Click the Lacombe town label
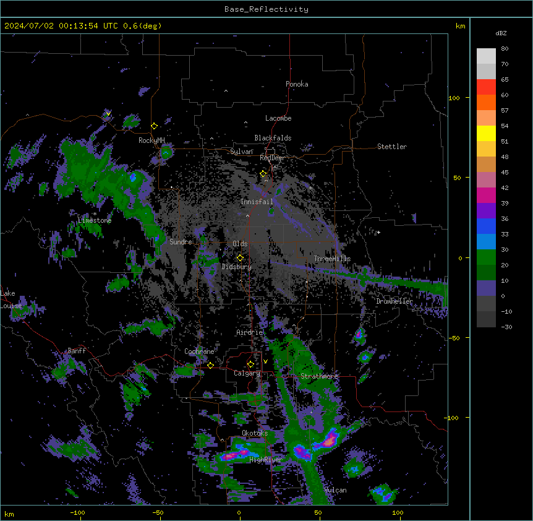The width and height of the screenshot is (533, 521). [x=278, y=118]
